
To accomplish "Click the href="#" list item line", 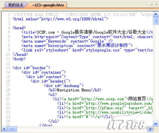I will tap(85, 117).
